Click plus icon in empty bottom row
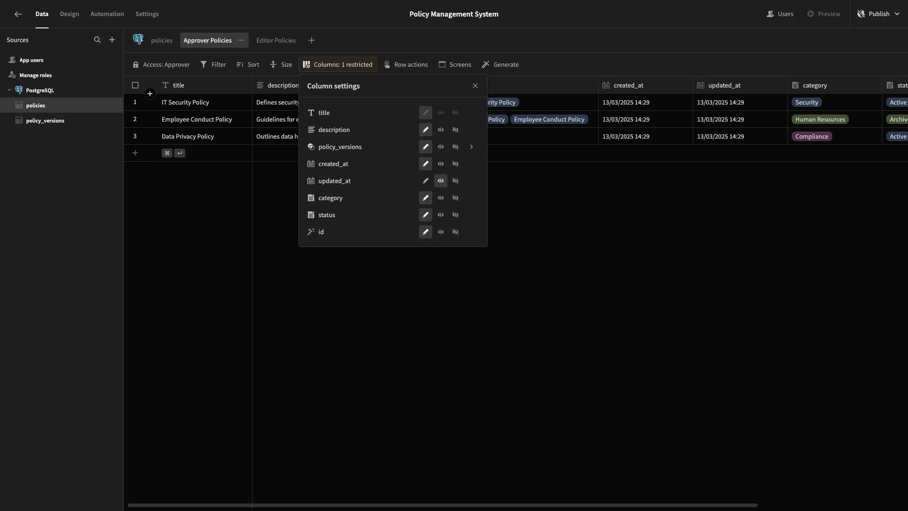Viewport: 908px width, 511px height. pyautogui.click(x=135, y=153)
